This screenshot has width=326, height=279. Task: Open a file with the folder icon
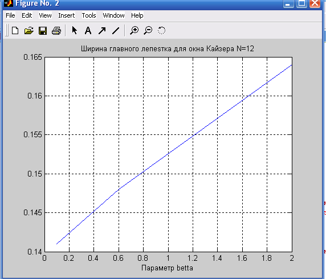(28, 31)
